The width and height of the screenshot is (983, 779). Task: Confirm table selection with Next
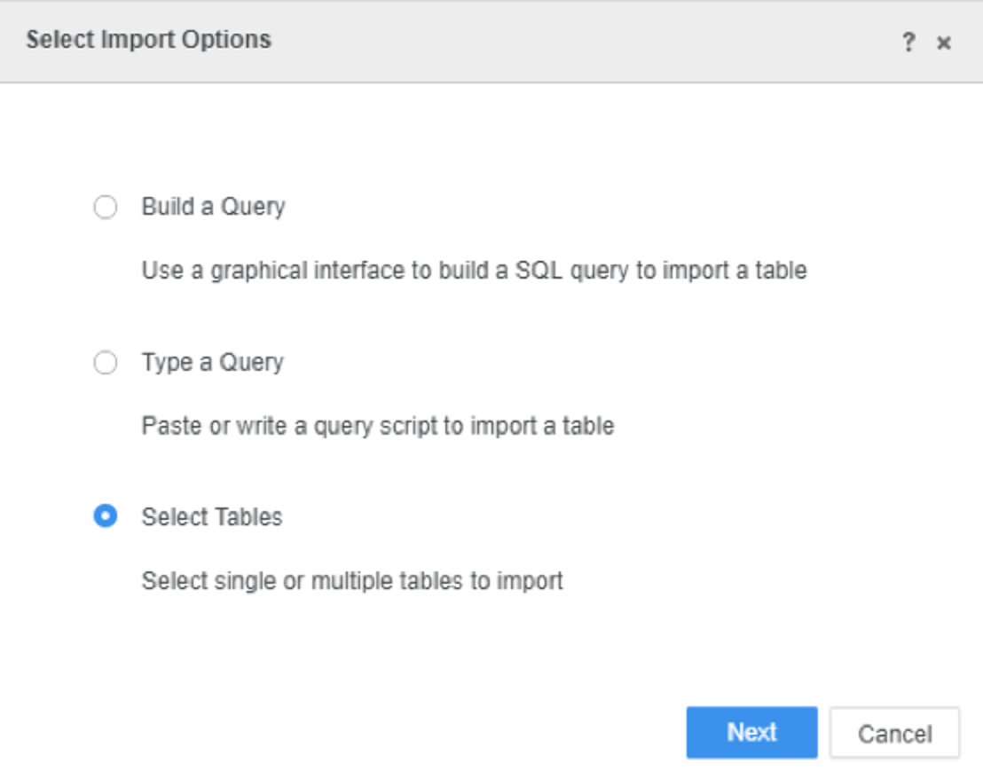pos(751,732)
